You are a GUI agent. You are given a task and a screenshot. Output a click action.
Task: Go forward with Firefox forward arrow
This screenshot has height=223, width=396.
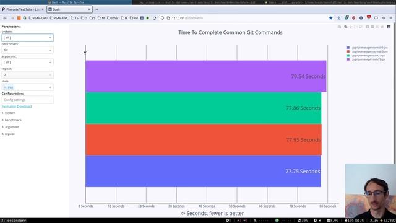12,18
